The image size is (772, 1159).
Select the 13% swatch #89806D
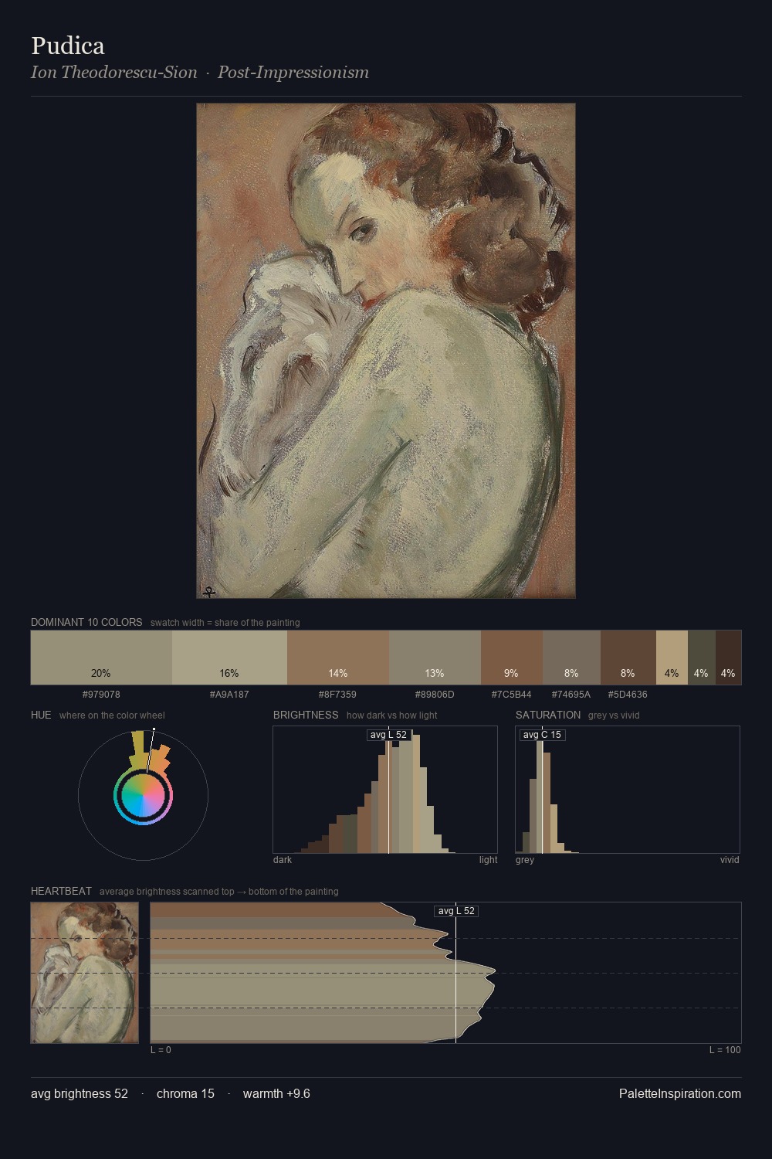[x=435, y=658]
